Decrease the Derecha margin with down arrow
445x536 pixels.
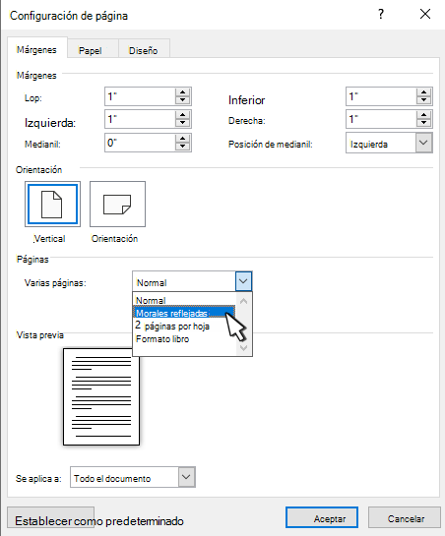coord(423,123)
